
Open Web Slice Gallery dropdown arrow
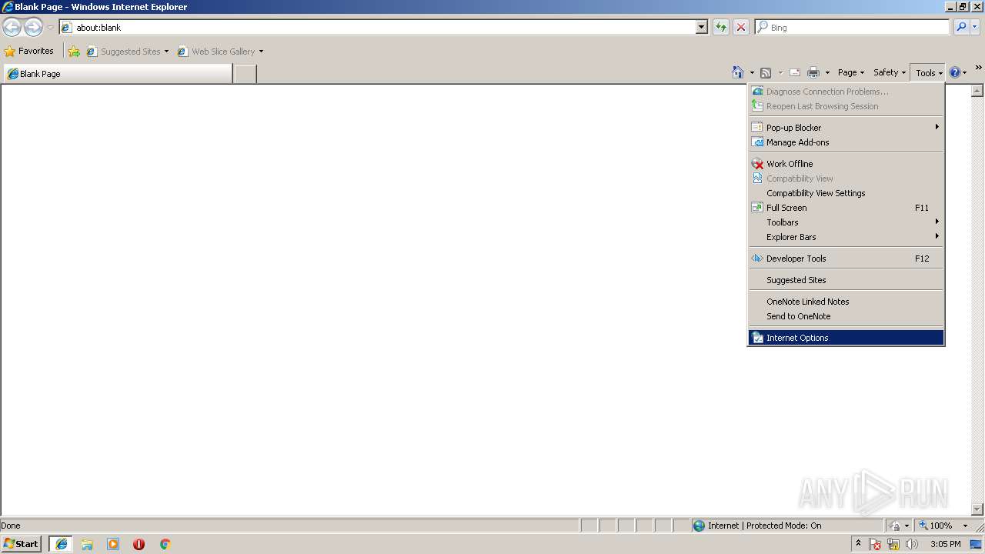click(261, 52)
